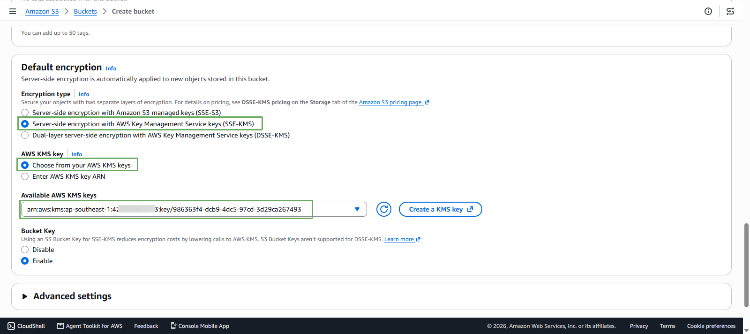The image size is (750, 334).
Task: Go to Amazon S3 breadcrumb
Action: point(42,11)
